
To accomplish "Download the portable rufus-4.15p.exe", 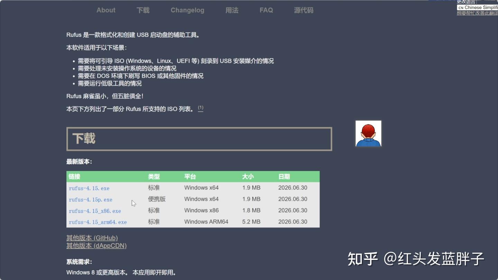I will [91, 200].
